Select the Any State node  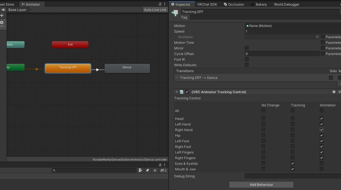coord(15,45)
